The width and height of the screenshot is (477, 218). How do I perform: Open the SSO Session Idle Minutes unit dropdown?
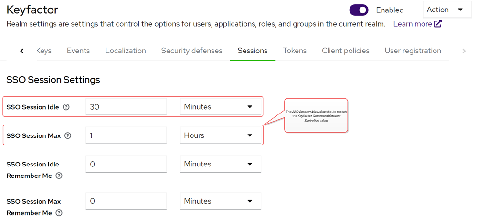pyautogui.click(x=221, y=107)
